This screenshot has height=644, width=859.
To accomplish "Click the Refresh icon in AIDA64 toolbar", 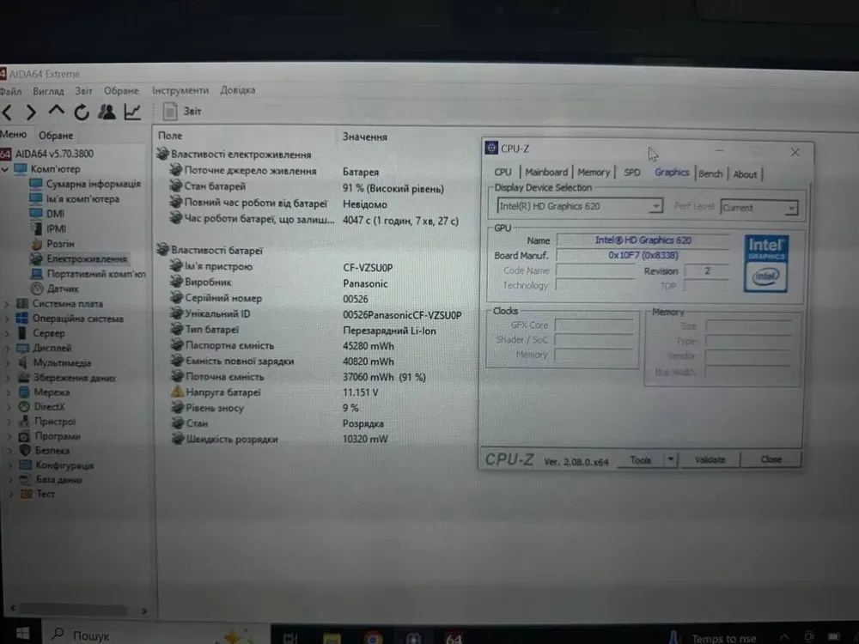I will click(82, 112).
